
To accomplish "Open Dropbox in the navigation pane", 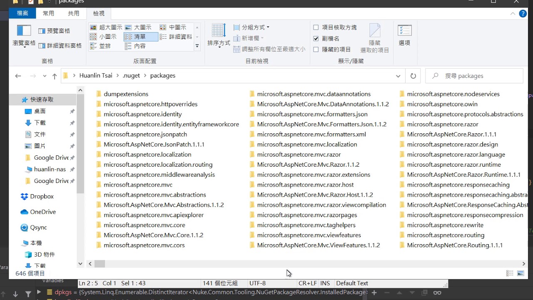I will click(x=37, y=196).
